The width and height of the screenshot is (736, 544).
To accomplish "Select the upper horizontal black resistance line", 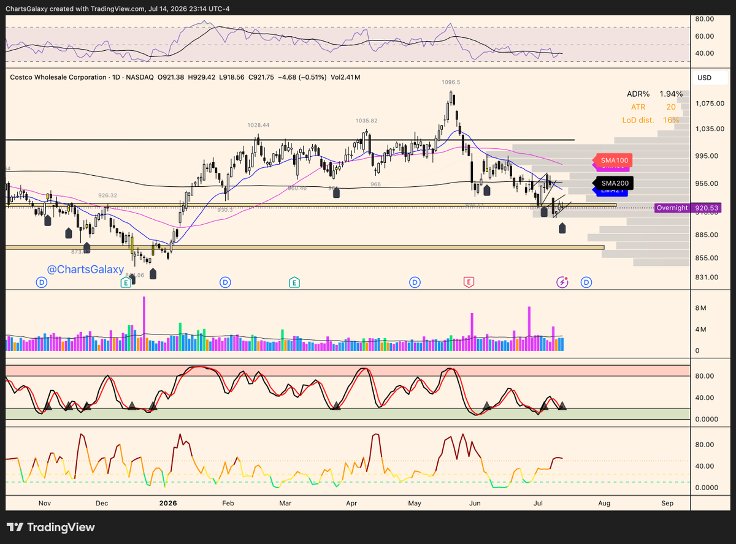I will pyautogui.click(x=290, y=140).
